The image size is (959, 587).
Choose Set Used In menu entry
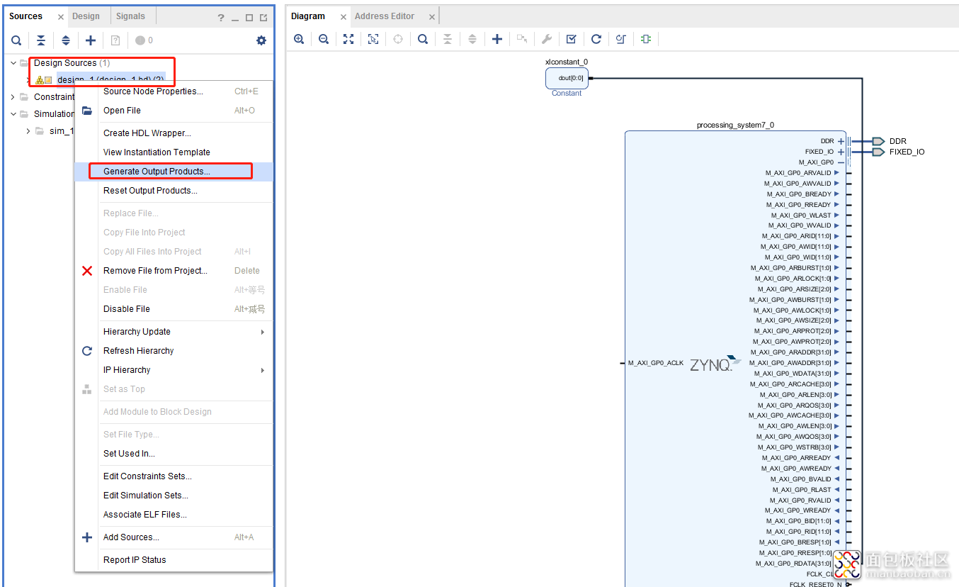tap(174, 454)
